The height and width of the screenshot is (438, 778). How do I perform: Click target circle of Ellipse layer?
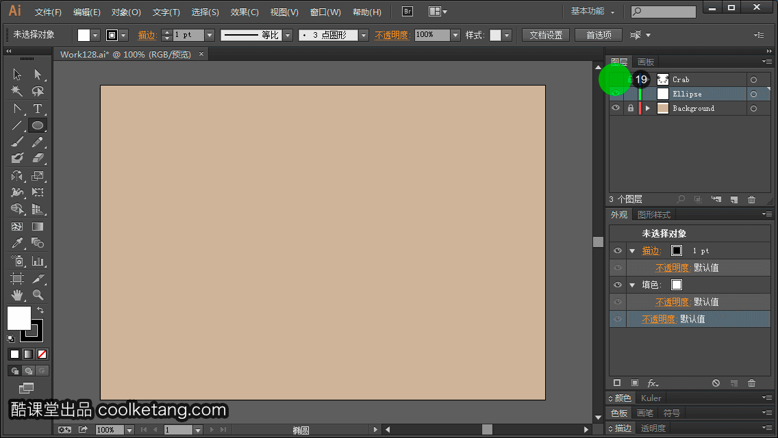(x=753, y=94)
